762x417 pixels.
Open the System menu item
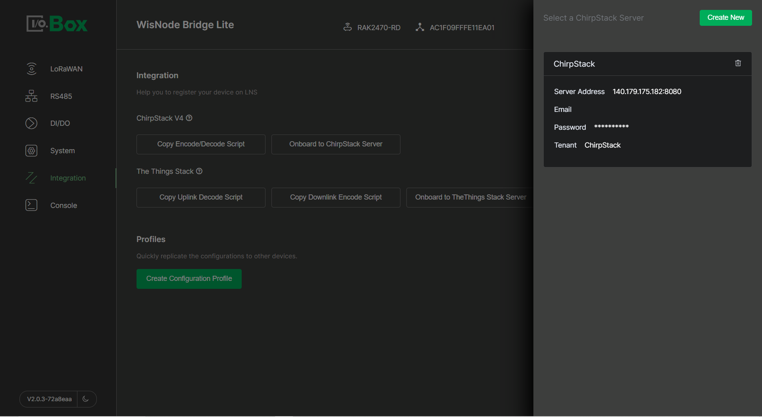tap(62, 151)
